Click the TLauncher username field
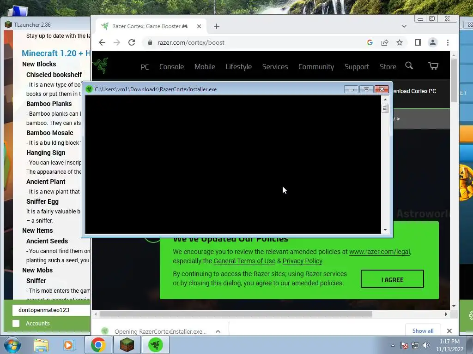473x354 pixels. coord(51,310)
